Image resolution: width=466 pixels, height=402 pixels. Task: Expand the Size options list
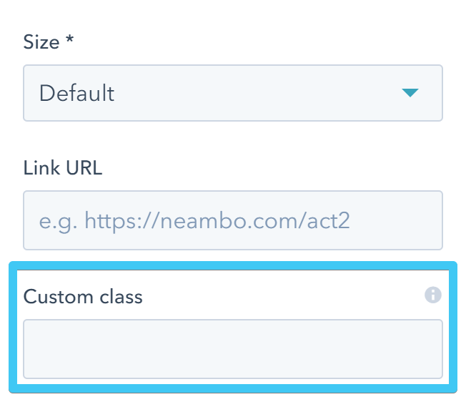click(x=410, y=93)
